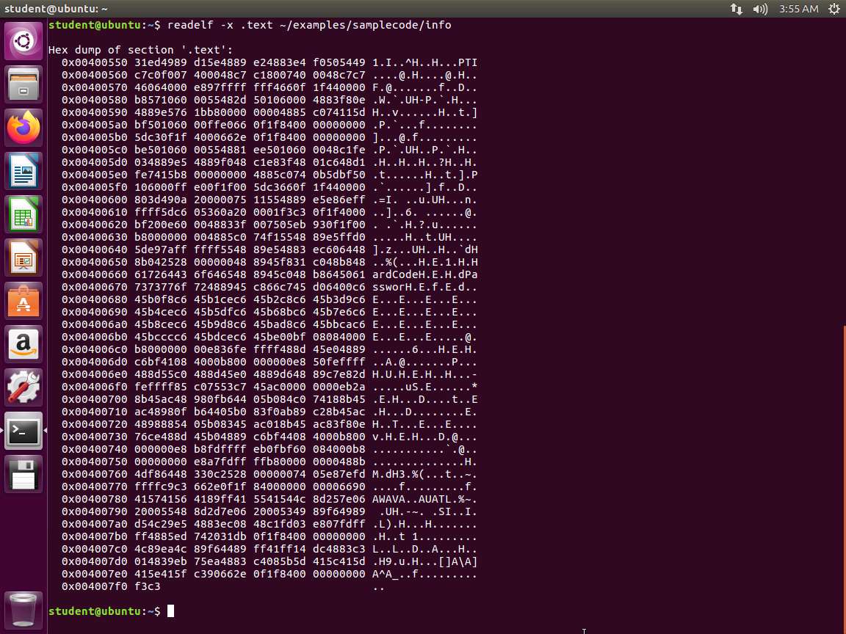The image size is (846, 634).
Task: Open the Ubuntu Dash search launcher
Action: pos(23,41)
